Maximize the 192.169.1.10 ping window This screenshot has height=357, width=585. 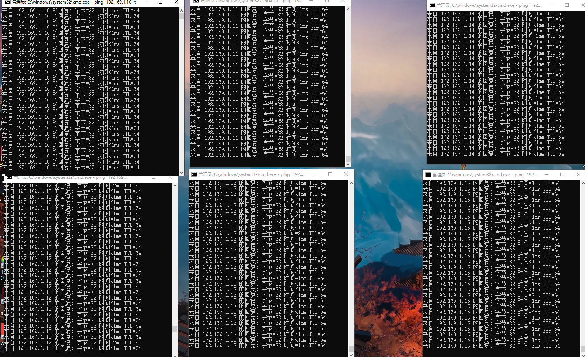click(160, 2)
